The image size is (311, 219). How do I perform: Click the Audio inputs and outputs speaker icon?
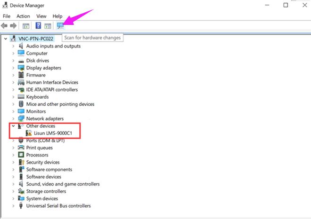[x=21, y=46]
